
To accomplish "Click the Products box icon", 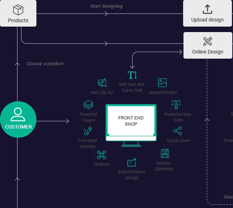I will click(x=18, y=10).
